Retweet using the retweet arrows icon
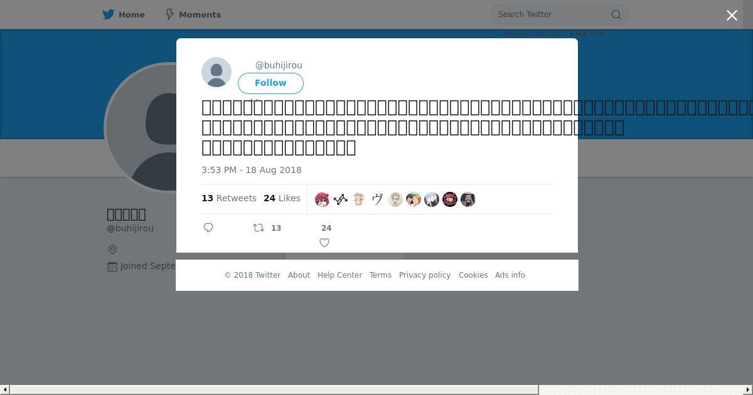Screen dimensions: 753x395 pos(259,228)
